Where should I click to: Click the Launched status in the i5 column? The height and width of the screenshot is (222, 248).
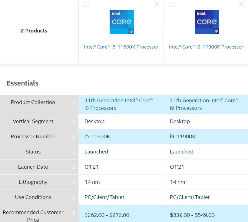(x=96, y=152)
